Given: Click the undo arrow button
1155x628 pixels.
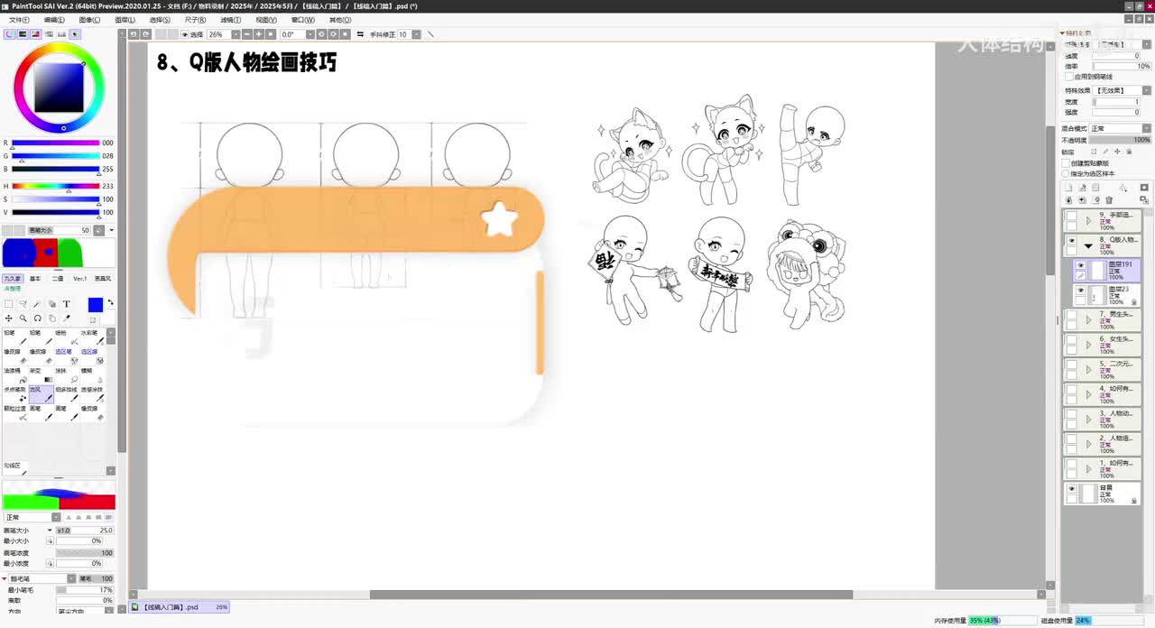Looking at the screenshot, I should pyautogui.click(x=134, y=34).
